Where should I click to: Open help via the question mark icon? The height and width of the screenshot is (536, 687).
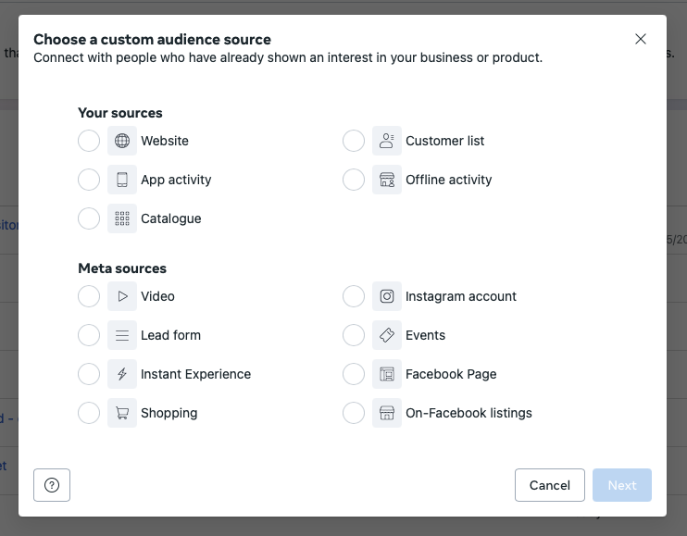(x=52, y=485)
